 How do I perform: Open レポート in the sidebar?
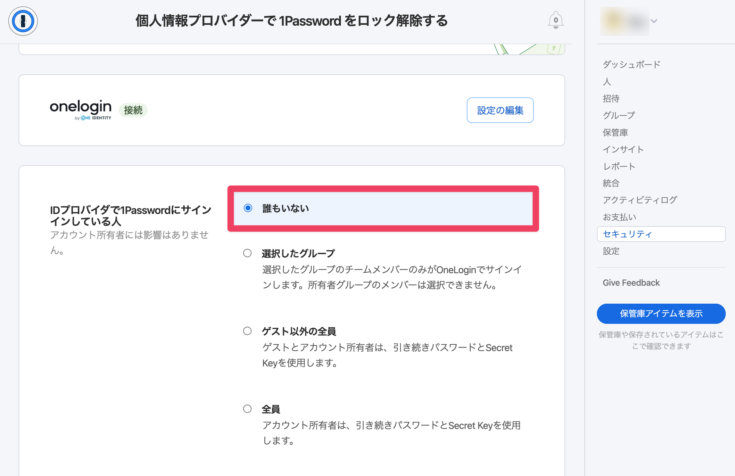[619, 166]
